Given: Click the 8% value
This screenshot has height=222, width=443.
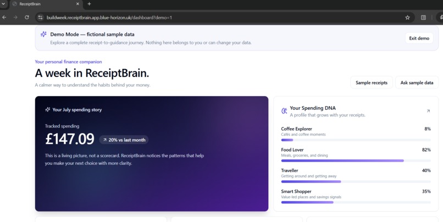Looking at the screenshot, I should point(428,129).
